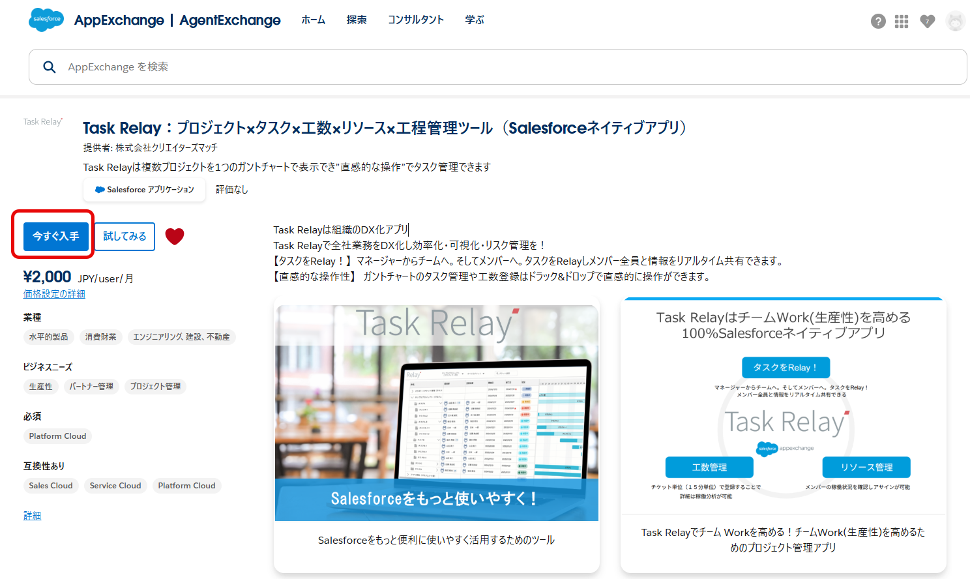Toggle the red heart favorite for Task Relay
This screenshot has width=970, height=579.
[175, 236]
